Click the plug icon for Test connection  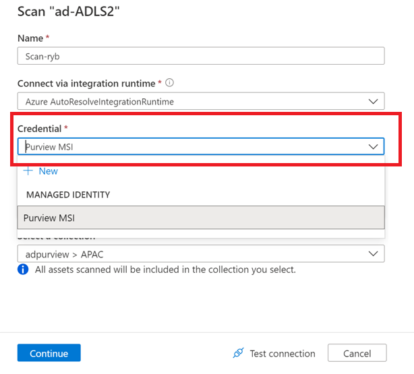[238, 353]
